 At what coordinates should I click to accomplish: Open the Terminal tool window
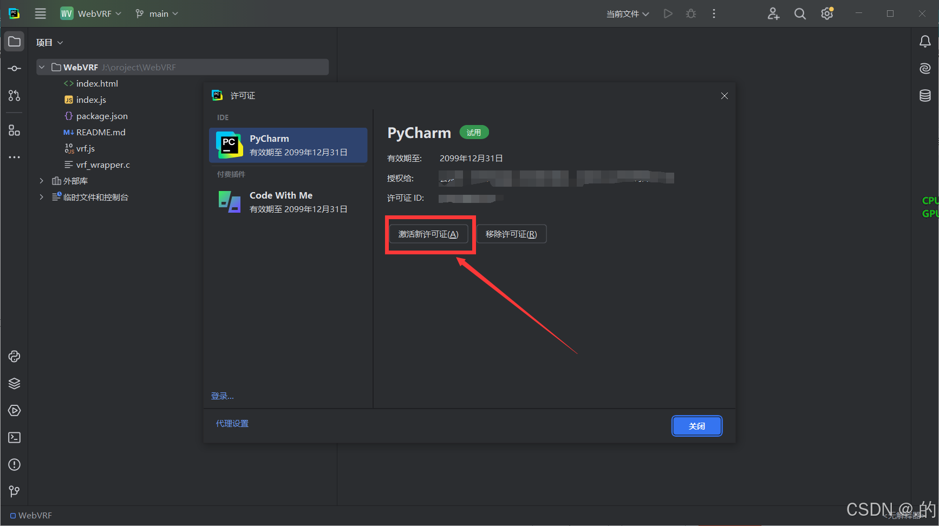pos(15,437)
